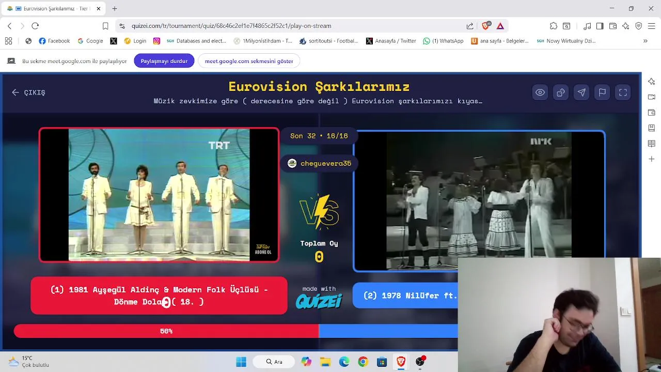Open the Nowy Wirtualny Dzi... bookmark
661x372 pixels.
point(566,41)
